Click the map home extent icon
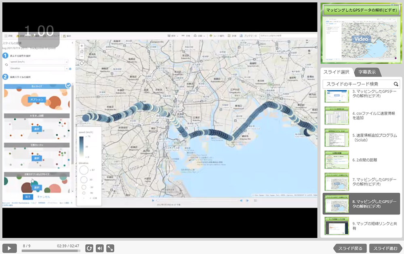This screenshot has height=254, width=404. tap(82, 52)
